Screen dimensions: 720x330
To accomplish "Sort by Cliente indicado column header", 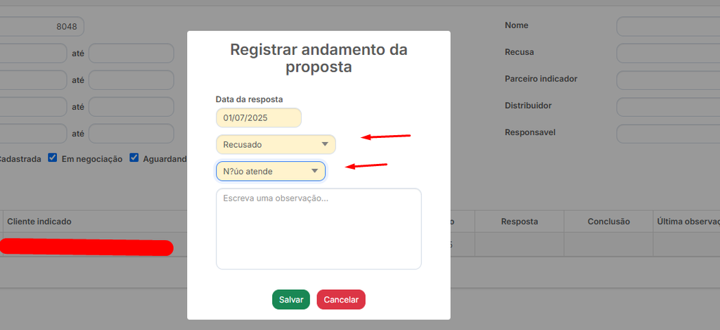I will (x=39, y=222).
